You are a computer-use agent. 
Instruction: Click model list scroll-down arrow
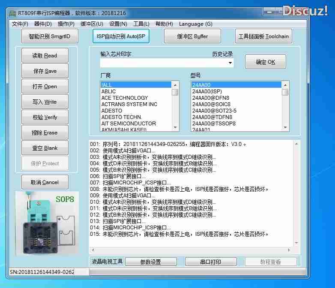(x=285, y=127)
